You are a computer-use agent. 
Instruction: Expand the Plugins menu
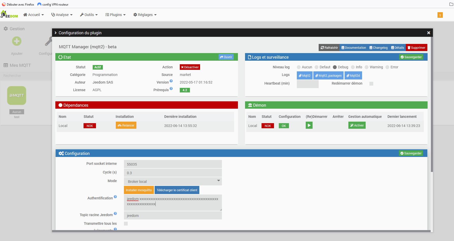coord(116,15)
